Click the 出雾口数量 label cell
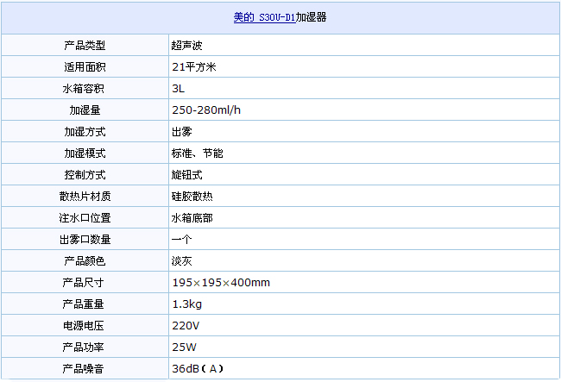The width and height of the screenshot is (561, 382). pos(84,239)
